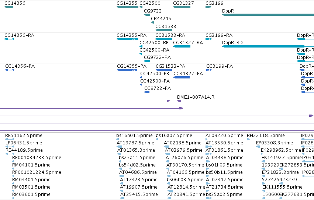314x200 pixels.
Task: Select the CG42500-RA transcript label
Action: pos(154,50)
